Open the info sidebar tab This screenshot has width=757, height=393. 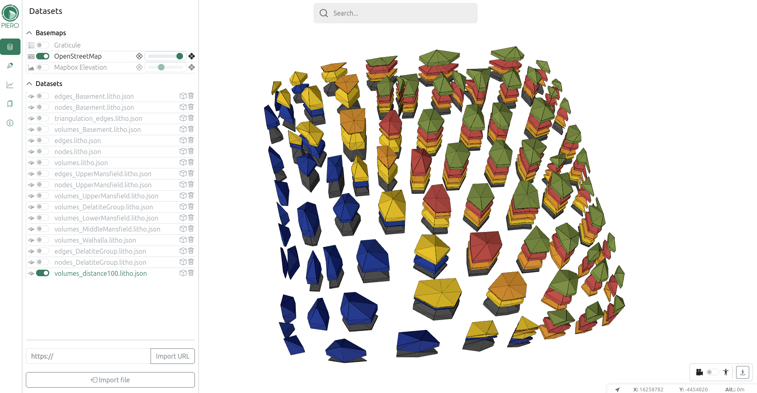click(10, 123)
